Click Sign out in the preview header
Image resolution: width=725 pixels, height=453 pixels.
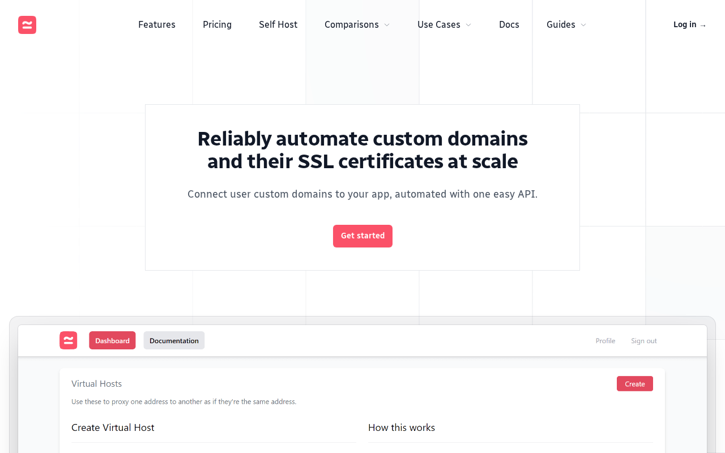click(x=644, y=341)
